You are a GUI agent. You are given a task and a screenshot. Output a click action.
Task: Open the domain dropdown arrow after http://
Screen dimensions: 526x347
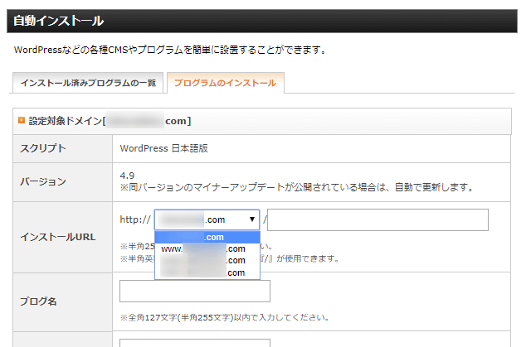252,219
